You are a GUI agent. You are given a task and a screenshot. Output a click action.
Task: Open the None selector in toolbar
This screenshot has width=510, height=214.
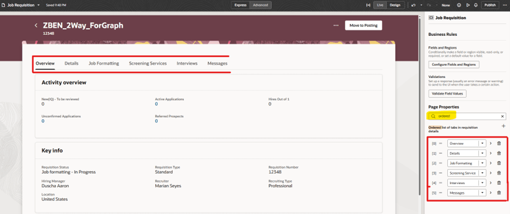446,5
